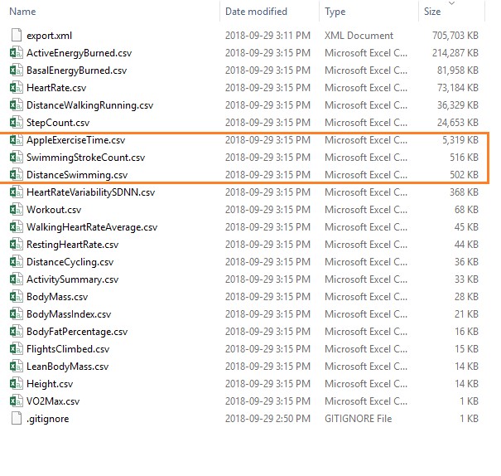Select the file name BodyMass.csv
The image size is (501, 476).
pyautogui.click(x=57, y=297)
